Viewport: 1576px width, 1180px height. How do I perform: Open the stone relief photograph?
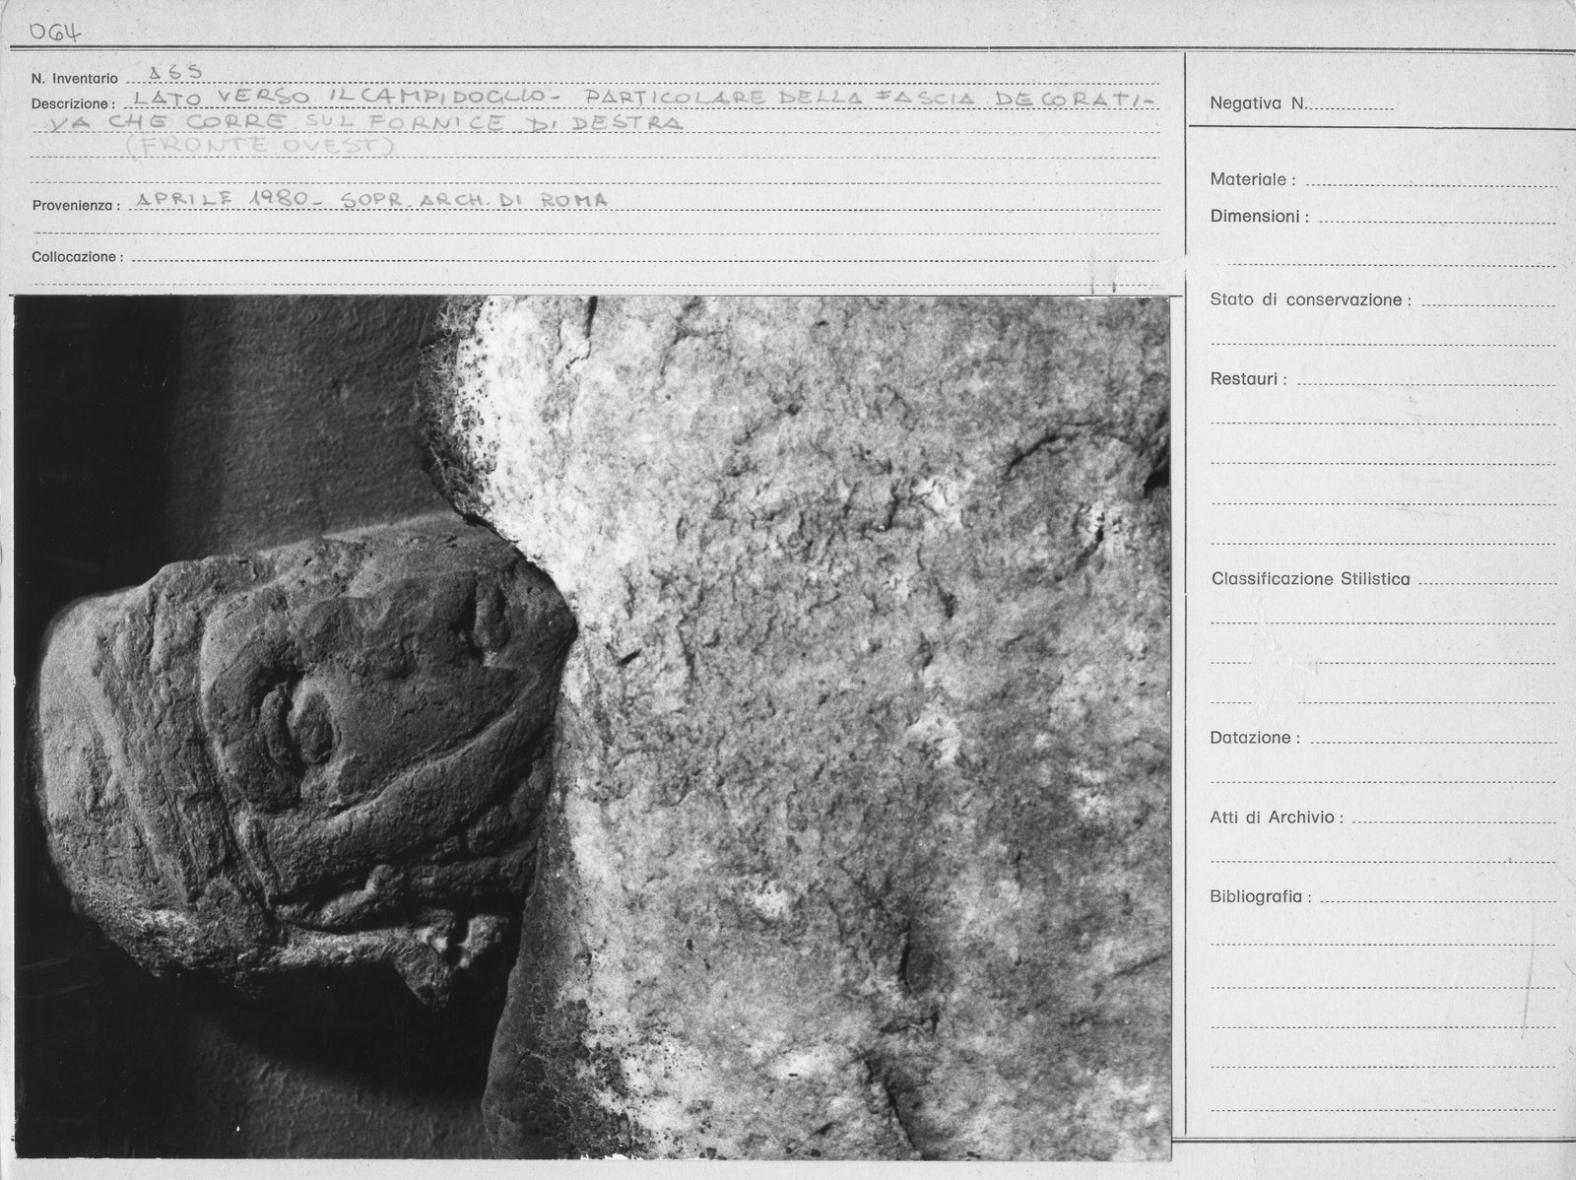coord(592,728)
